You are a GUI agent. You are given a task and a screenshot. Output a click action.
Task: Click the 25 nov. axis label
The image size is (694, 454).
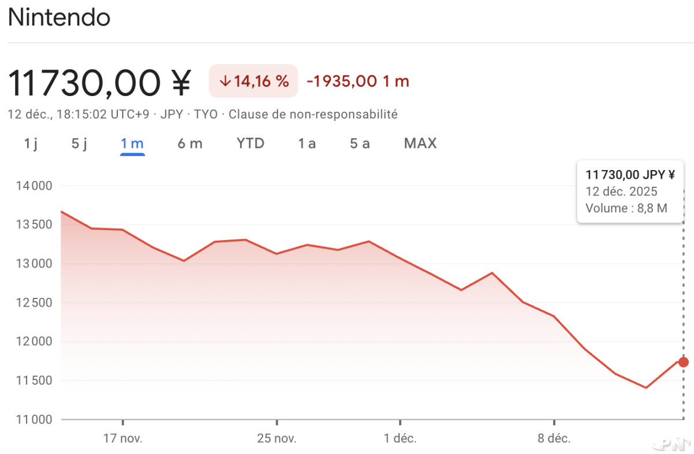point(277,438)
